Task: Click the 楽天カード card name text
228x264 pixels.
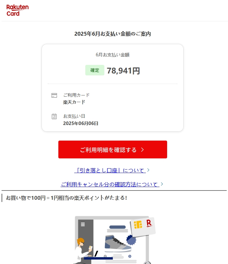Action: (74, 102)
